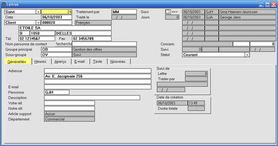Expand the Statut Courant dropdown
The height and width of the screenshot is (146, 278).
click(x=247, y=55)
